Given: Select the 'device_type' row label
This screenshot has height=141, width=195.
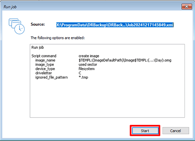Looking at the screenshot, I should pyautogui.click(x=45, y=69).
